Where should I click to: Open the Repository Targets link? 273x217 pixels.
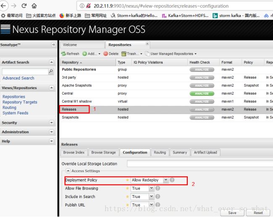coord(20,102)
